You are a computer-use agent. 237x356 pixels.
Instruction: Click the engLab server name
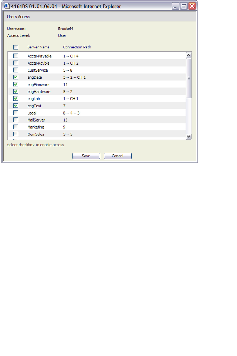coord(34,99)
